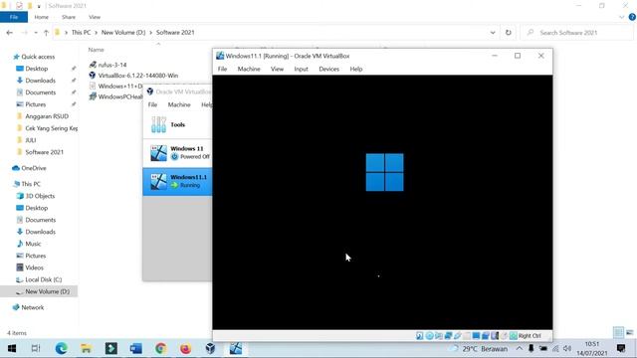
Task: Open File menu in Windows11.1 VM window
Action: (222, 69)
